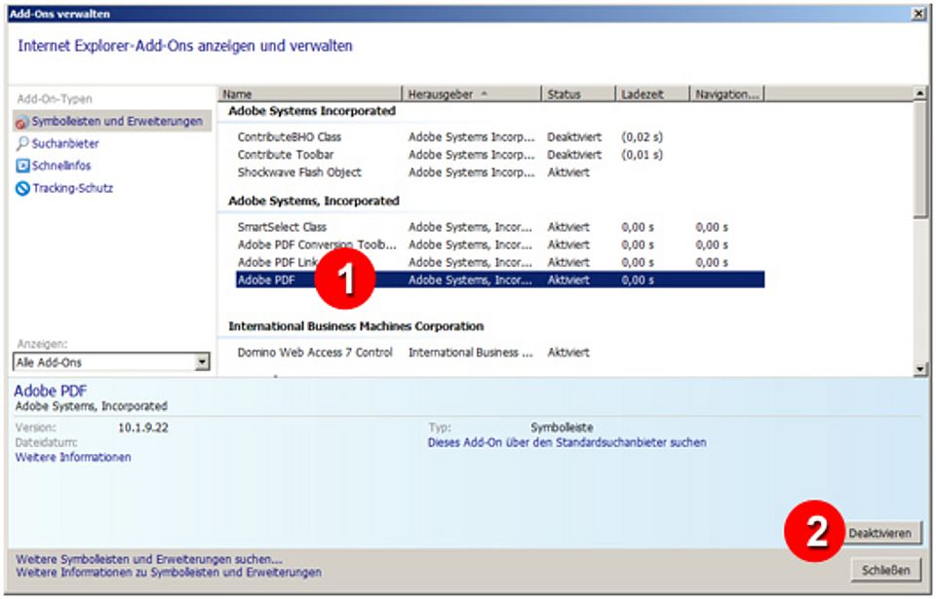Close the Add-Ons verwalten dialog
The width and height of the screenshot is (936, 599).
(x=920, y=16)
